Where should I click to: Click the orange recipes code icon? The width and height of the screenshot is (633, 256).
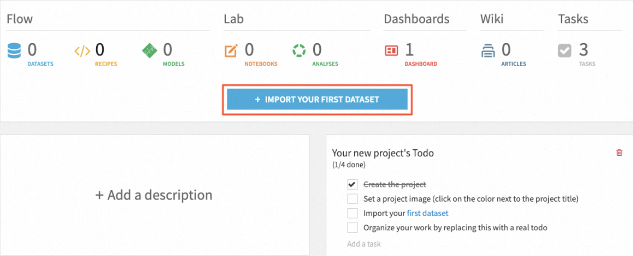(x=82, y=51)
